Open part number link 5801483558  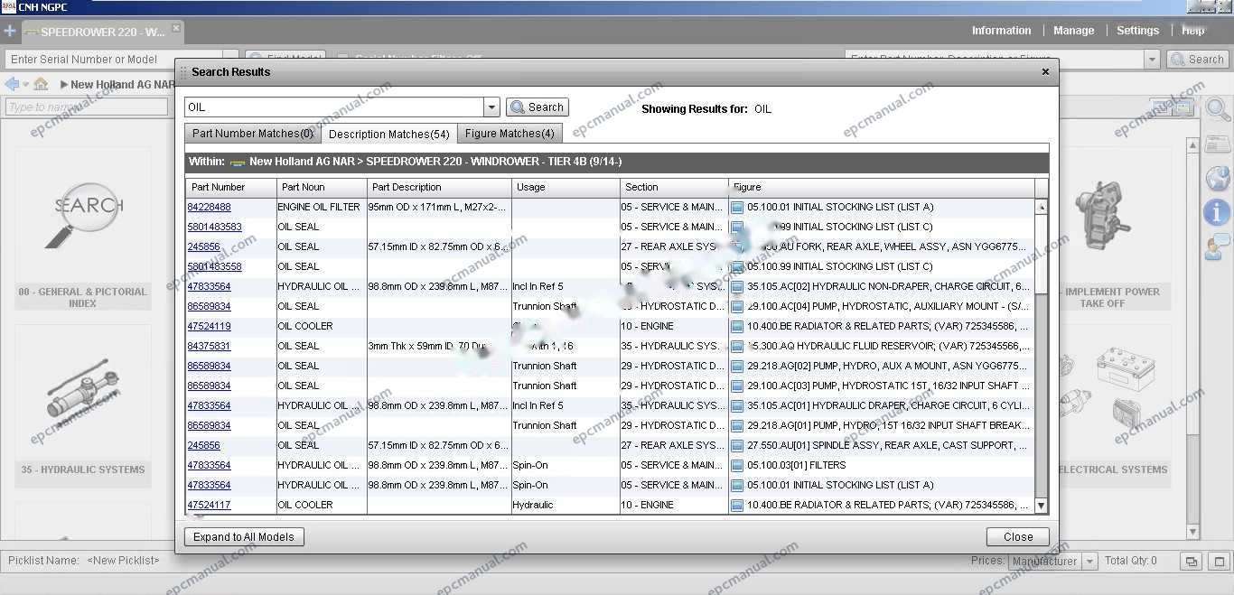[x=214, y=266]
